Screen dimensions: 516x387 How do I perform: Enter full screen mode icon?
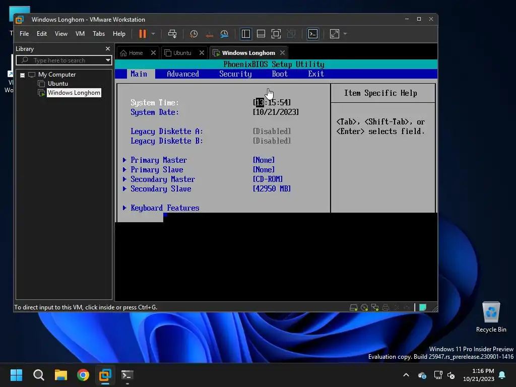(276, 34)
